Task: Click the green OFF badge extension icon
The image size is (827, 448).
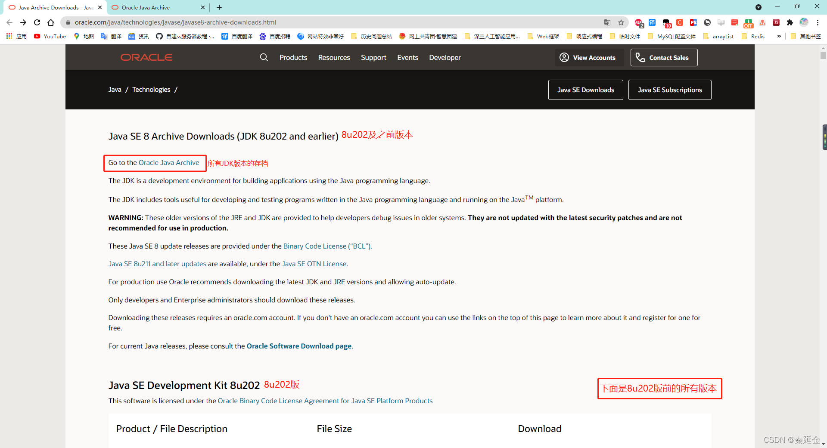Action: click(x=749, y=23)
